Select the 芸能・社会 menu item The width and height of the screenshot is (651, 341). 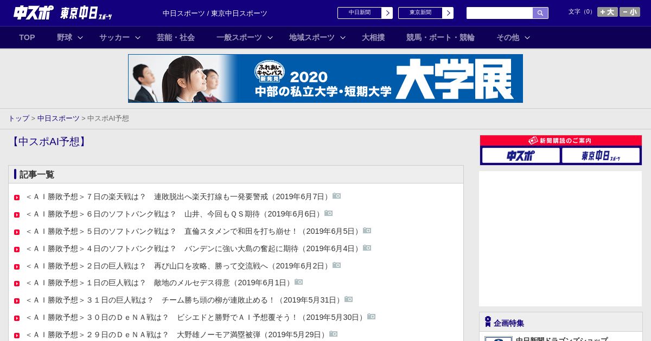point(176,37)
